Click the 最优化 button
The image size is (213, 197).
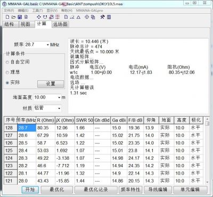tap(57, 190)
